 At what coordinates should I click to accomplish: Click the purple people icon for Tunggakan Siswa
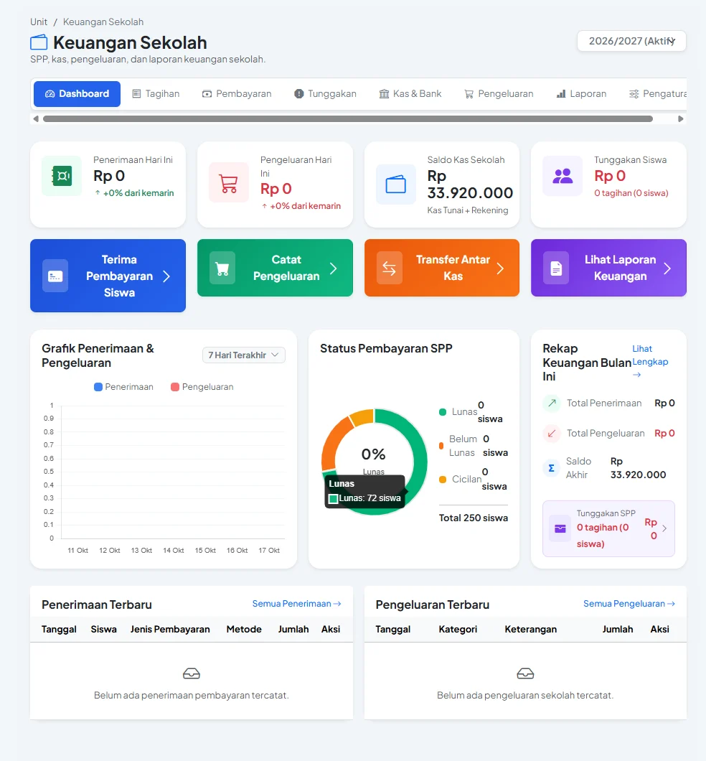563,176
